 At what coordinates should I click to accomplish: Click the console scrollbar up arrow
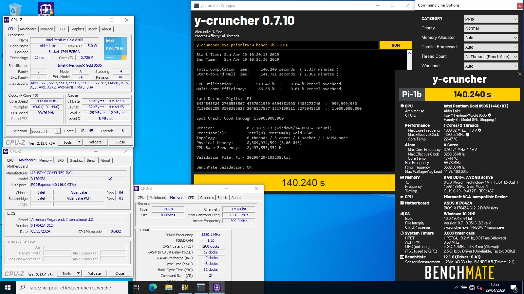click(409, 53)
